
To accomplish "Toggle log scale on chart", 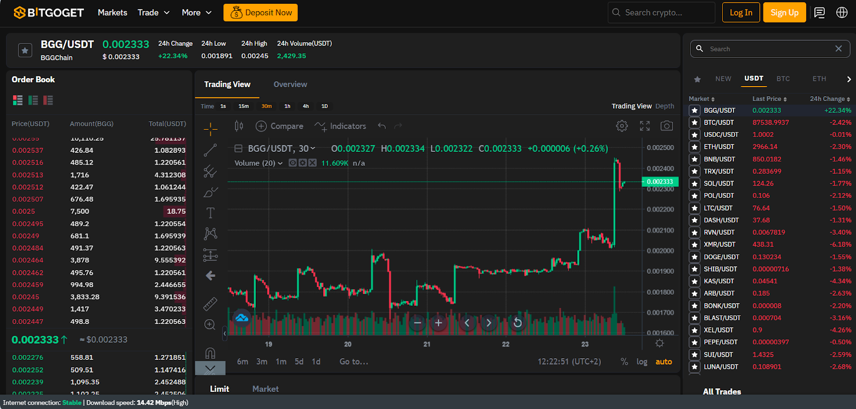I will (641, 362).
